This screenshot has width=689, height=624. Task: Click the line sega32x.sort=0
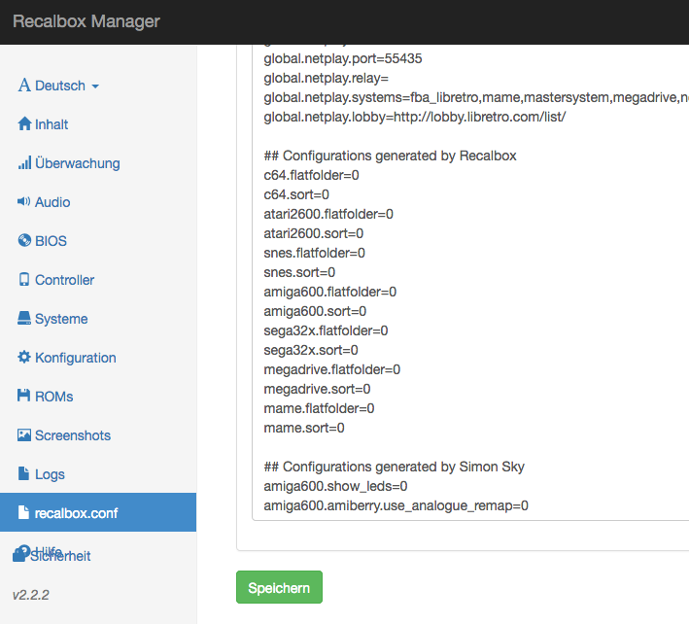(311, 350)
